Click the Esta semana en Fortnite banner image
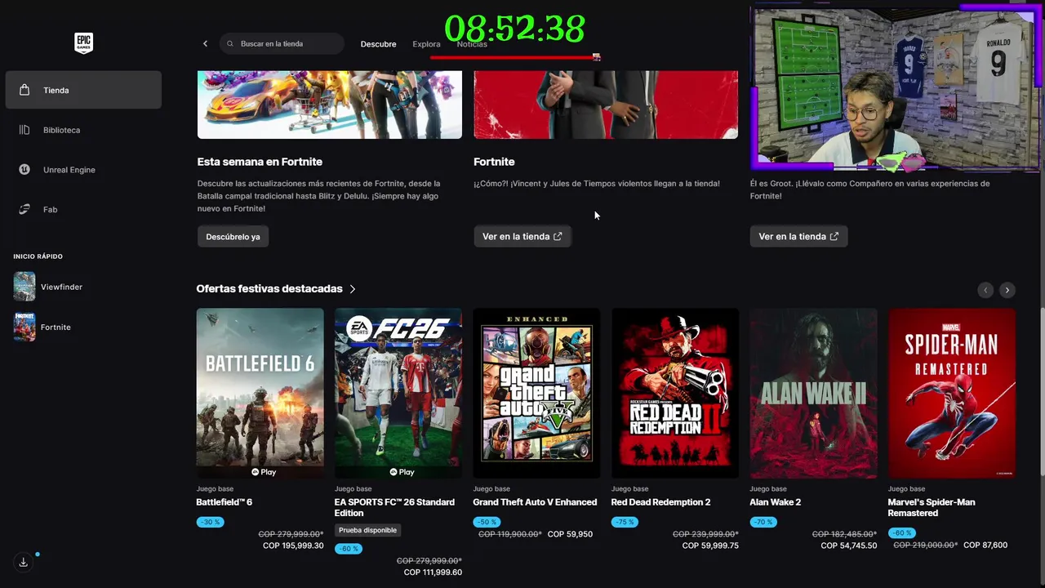Screen dimensions: 1045x588 330,105
